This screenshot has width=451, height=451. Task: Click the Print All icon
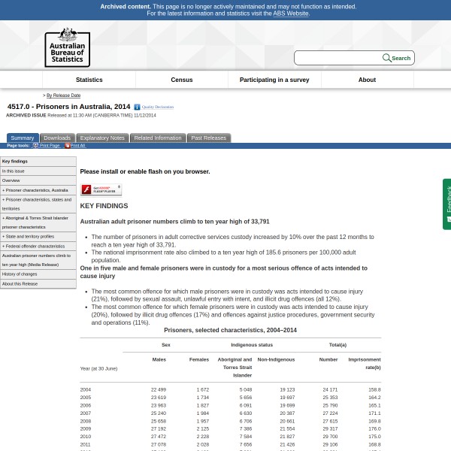click(67, 146)
